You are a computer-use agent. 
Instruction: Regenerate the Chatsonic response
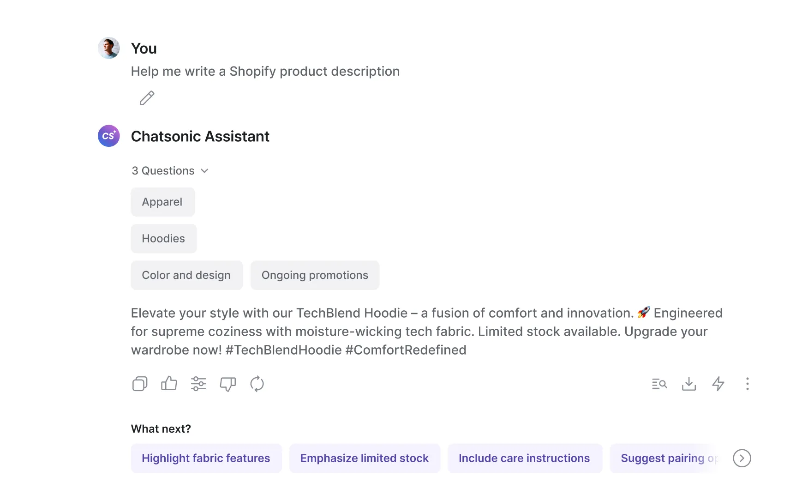(257, 384)
